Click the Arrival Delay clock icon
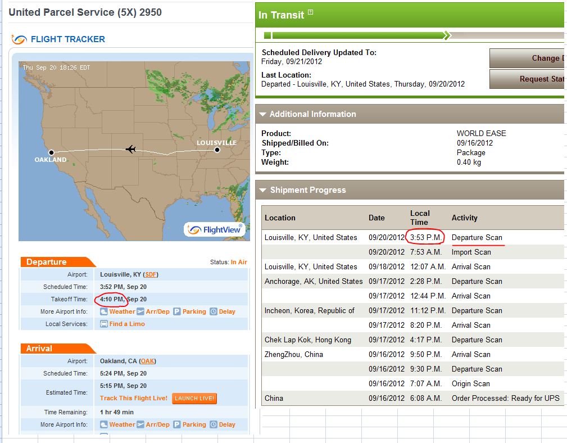The image size is (567, 443). pos(214,424)
